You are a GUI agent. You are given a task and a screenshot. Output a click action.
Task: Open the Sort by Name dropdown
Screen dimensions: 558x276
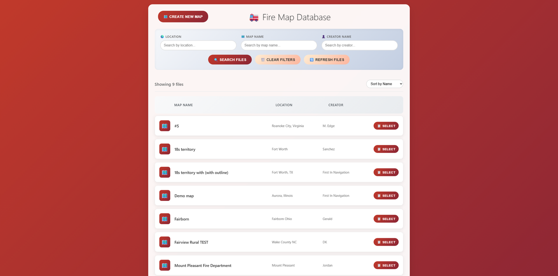384,84
